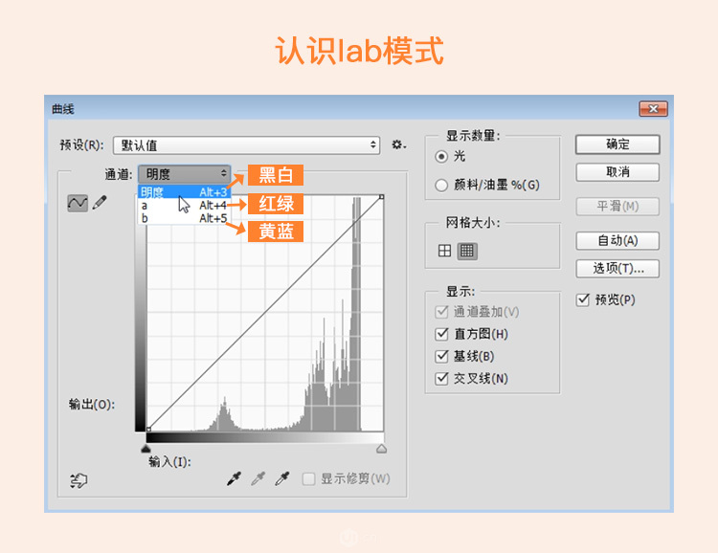
Task: Activate the on-image hand adjustment tool
Action: coord(79,480)
